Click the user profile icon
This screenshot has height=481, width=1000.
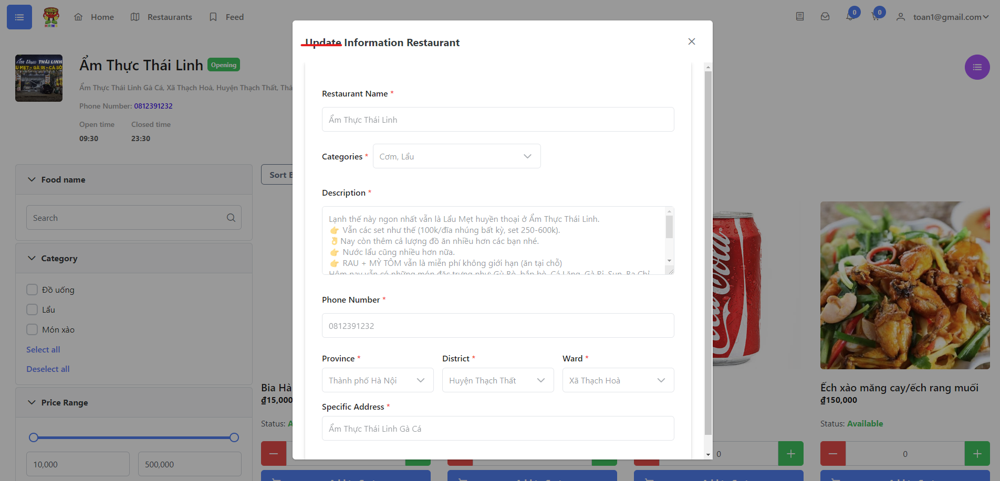901,17
